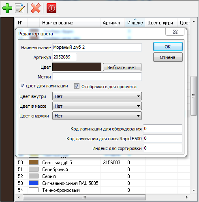Click the green plus add icon
The height and width of the screenshot is (202, 199).
[x=7, y=8]
